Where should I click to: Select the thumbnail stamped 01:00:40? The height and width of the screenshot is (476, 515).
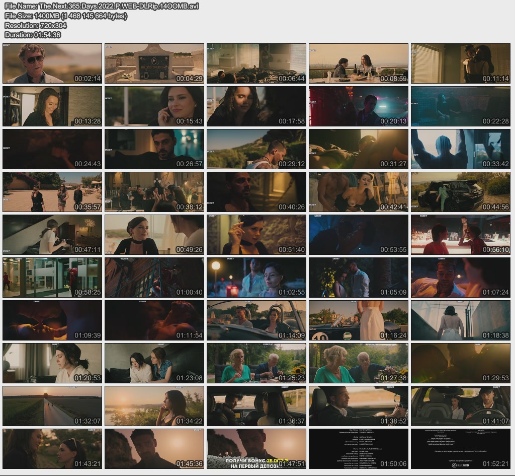(154, 278)
